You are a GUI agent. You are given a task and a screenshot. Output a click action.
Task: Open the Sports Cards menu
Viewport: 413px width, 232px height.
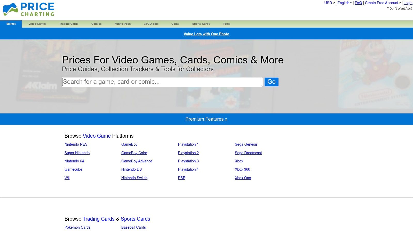pos(201,24)
